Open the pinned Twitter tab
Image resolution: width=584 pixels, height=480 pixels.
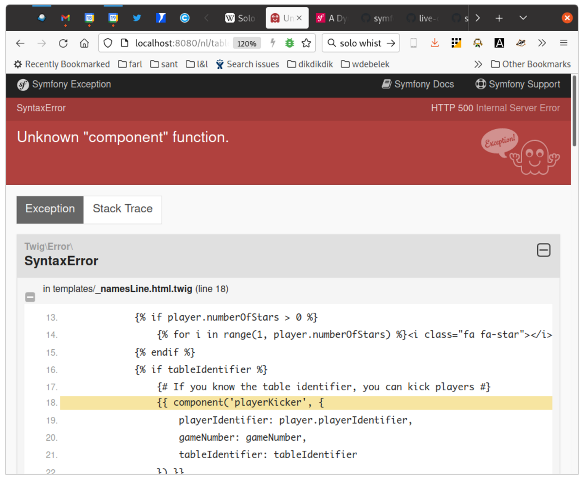[x=137, y=18]
